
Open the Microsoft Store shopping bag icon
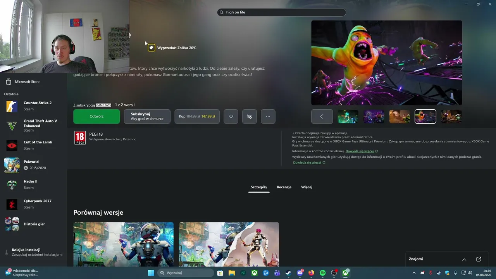coord(9,82)
